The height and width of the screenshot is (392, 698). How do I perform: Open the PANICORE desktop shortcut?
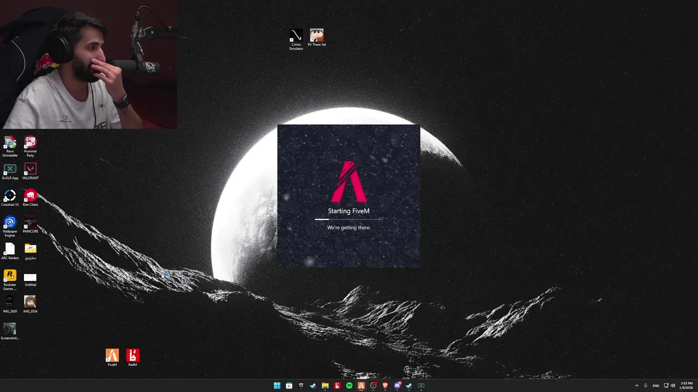pos(31,225)
